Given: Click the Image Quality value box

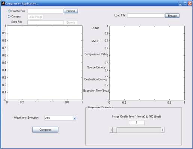Looking at the screenshot, I should (137, 122).
